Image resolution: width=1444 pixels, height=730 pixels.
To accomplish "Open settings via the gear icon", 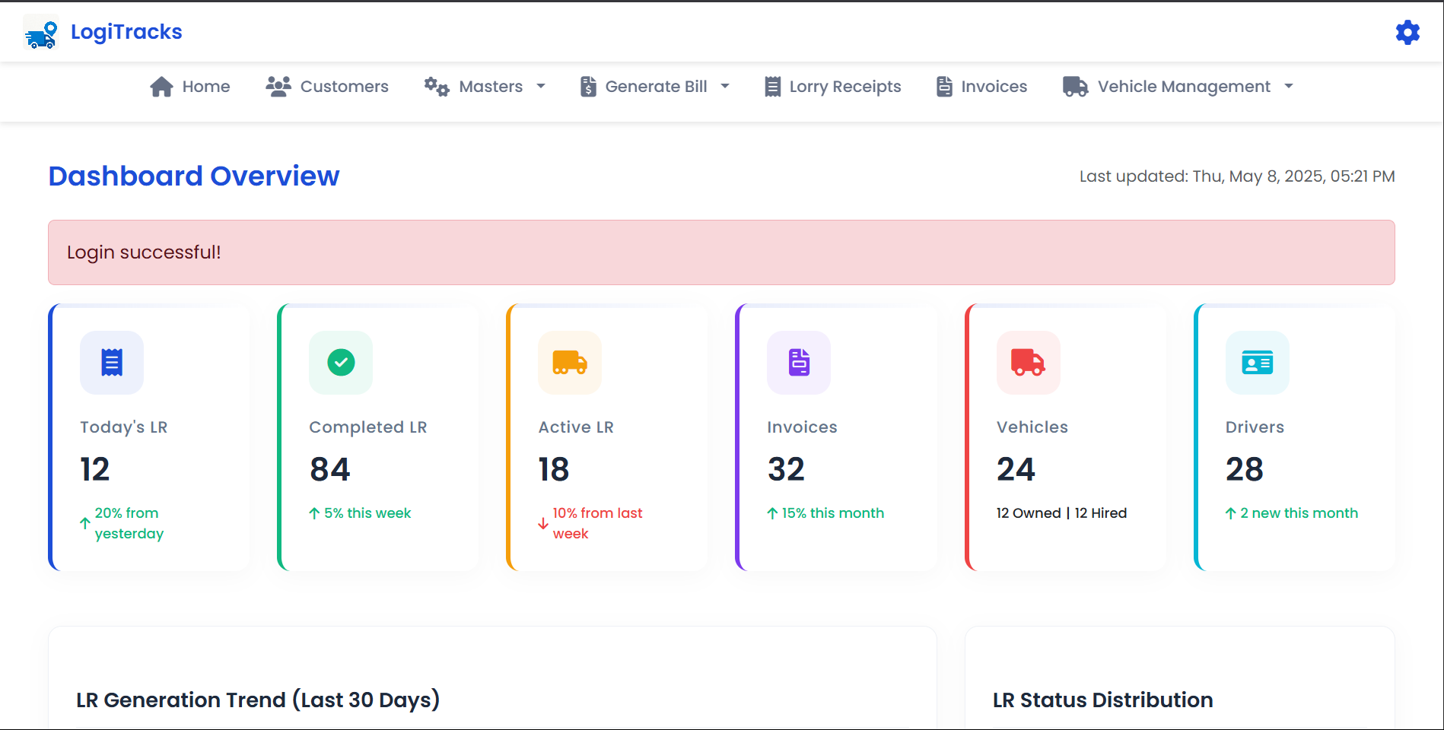I will (1407, 33).
